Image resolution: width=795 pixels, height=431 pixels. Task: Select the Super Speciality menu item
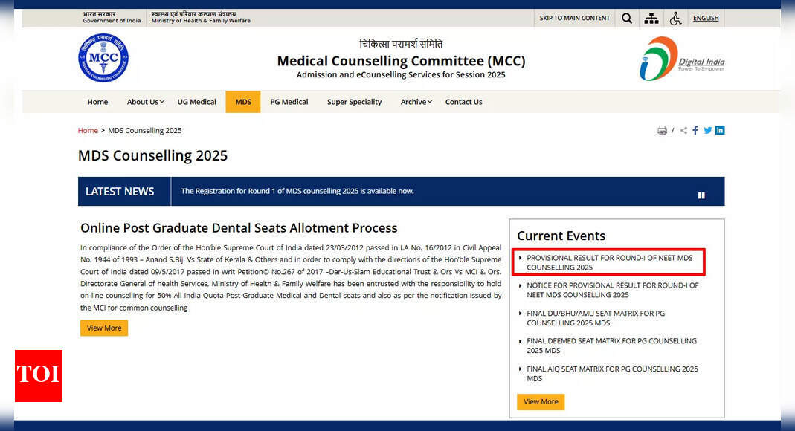click(354, 102)
